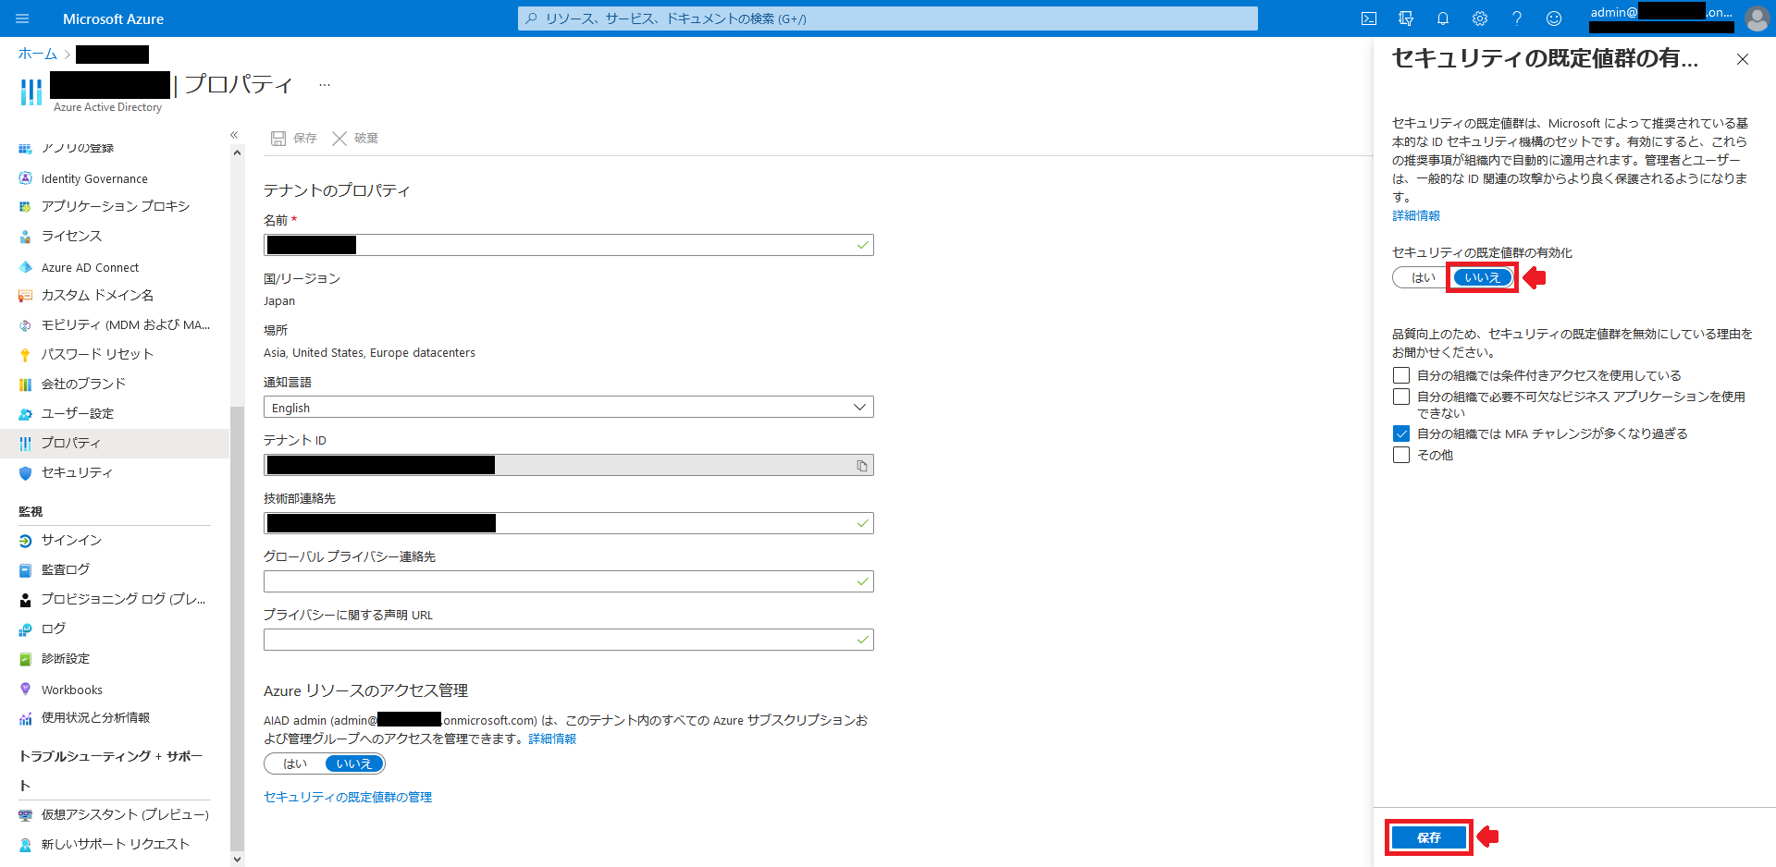Click the search resources box

click(888, 18)
